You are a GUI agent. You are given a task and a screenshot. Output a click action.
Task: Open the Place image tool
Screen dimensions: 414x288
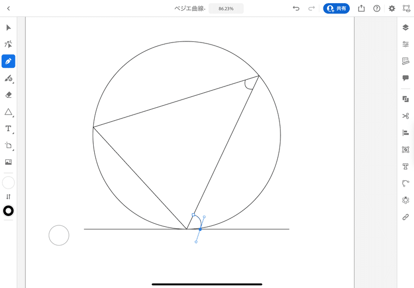(x=8, y=162)
